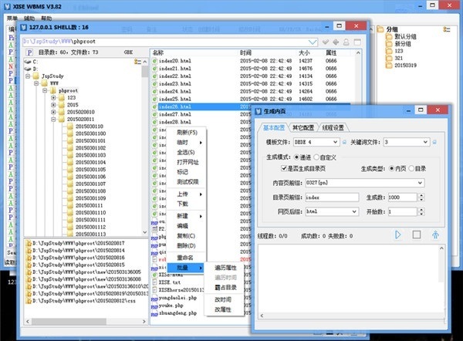Click the 目录页前缀 input field

(332, 198)
